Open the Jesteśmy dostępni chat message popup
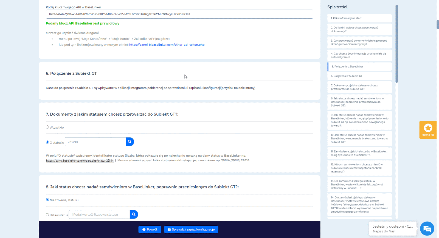 393,229
